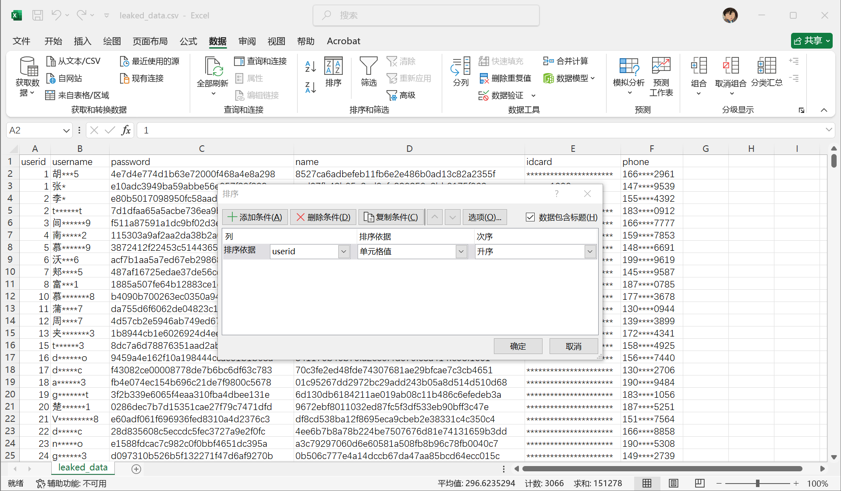Click the 预测工作表 icon
The image size is (841, 491).
661,74
